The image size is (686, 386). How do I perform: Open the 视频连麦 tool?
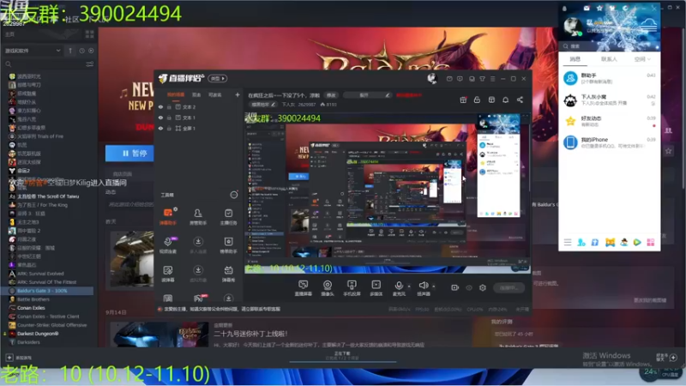point(168,245)
